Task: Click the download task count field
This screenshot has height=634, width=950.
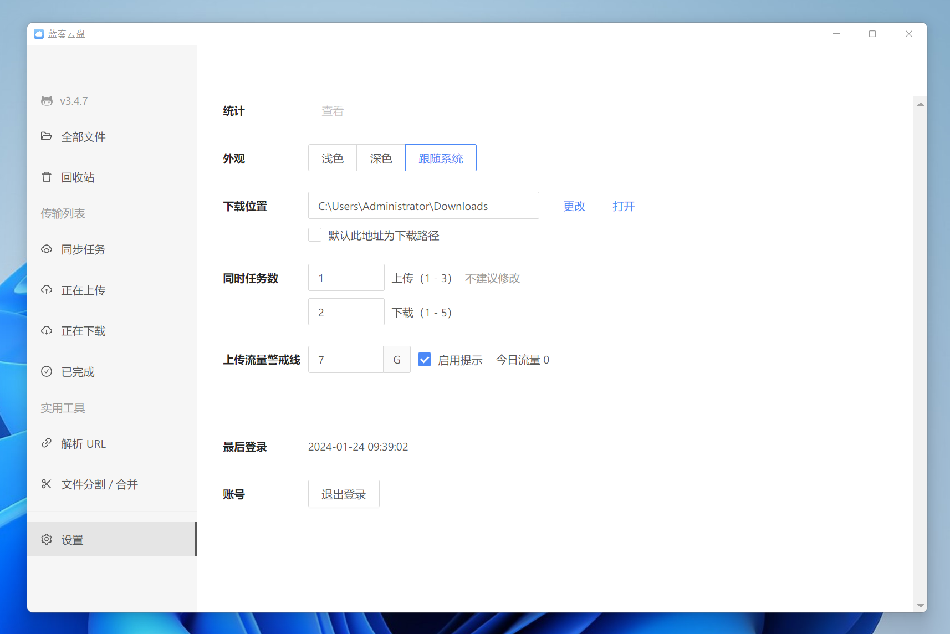Action: pos(346,312)
